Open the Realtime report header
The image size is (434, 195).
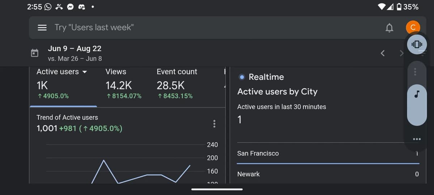point(266,77)
